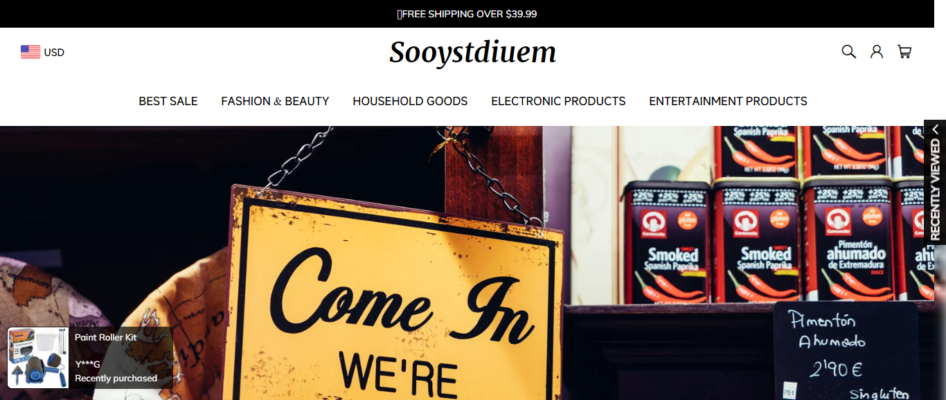Click the US flag currency icon
Image resolution: width=946 pixels, height=400 pixels.
click(30, 52)
